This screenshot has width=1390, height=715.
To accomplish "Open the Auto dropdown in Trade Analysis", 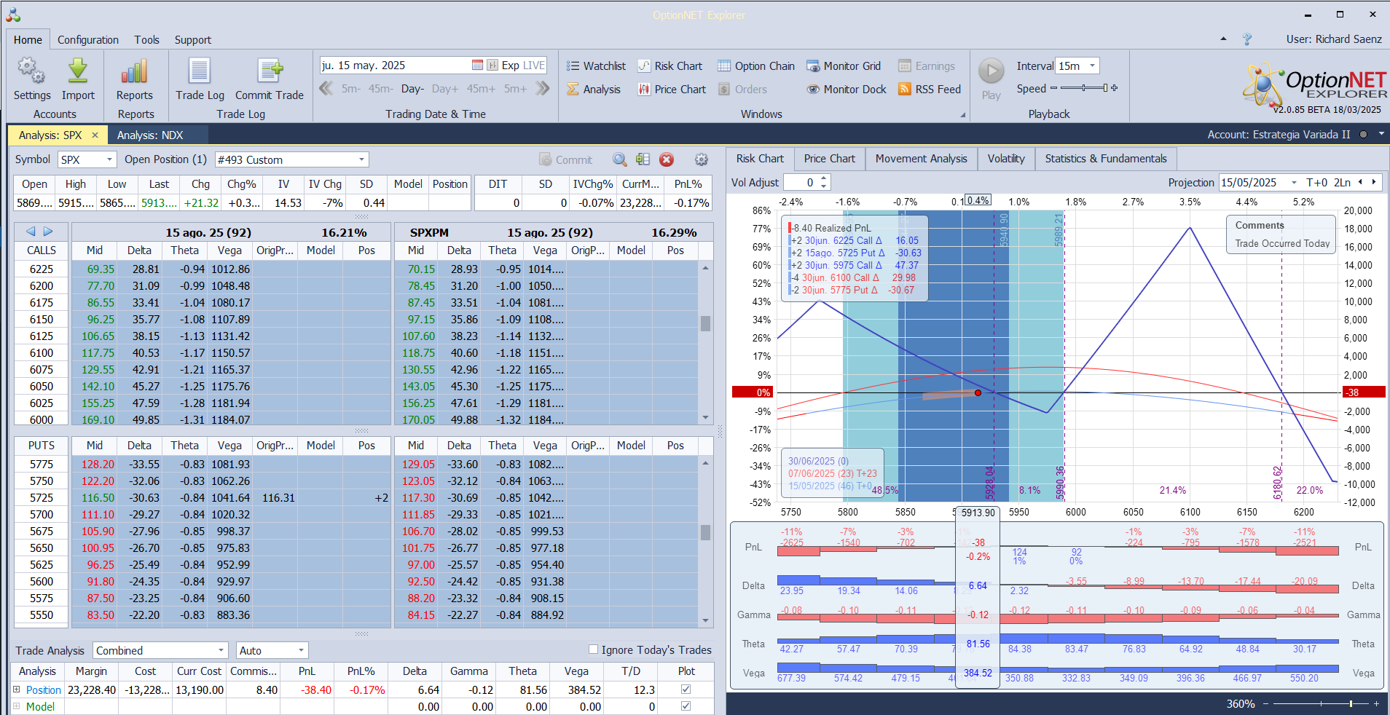I will (x=301, y=650).
